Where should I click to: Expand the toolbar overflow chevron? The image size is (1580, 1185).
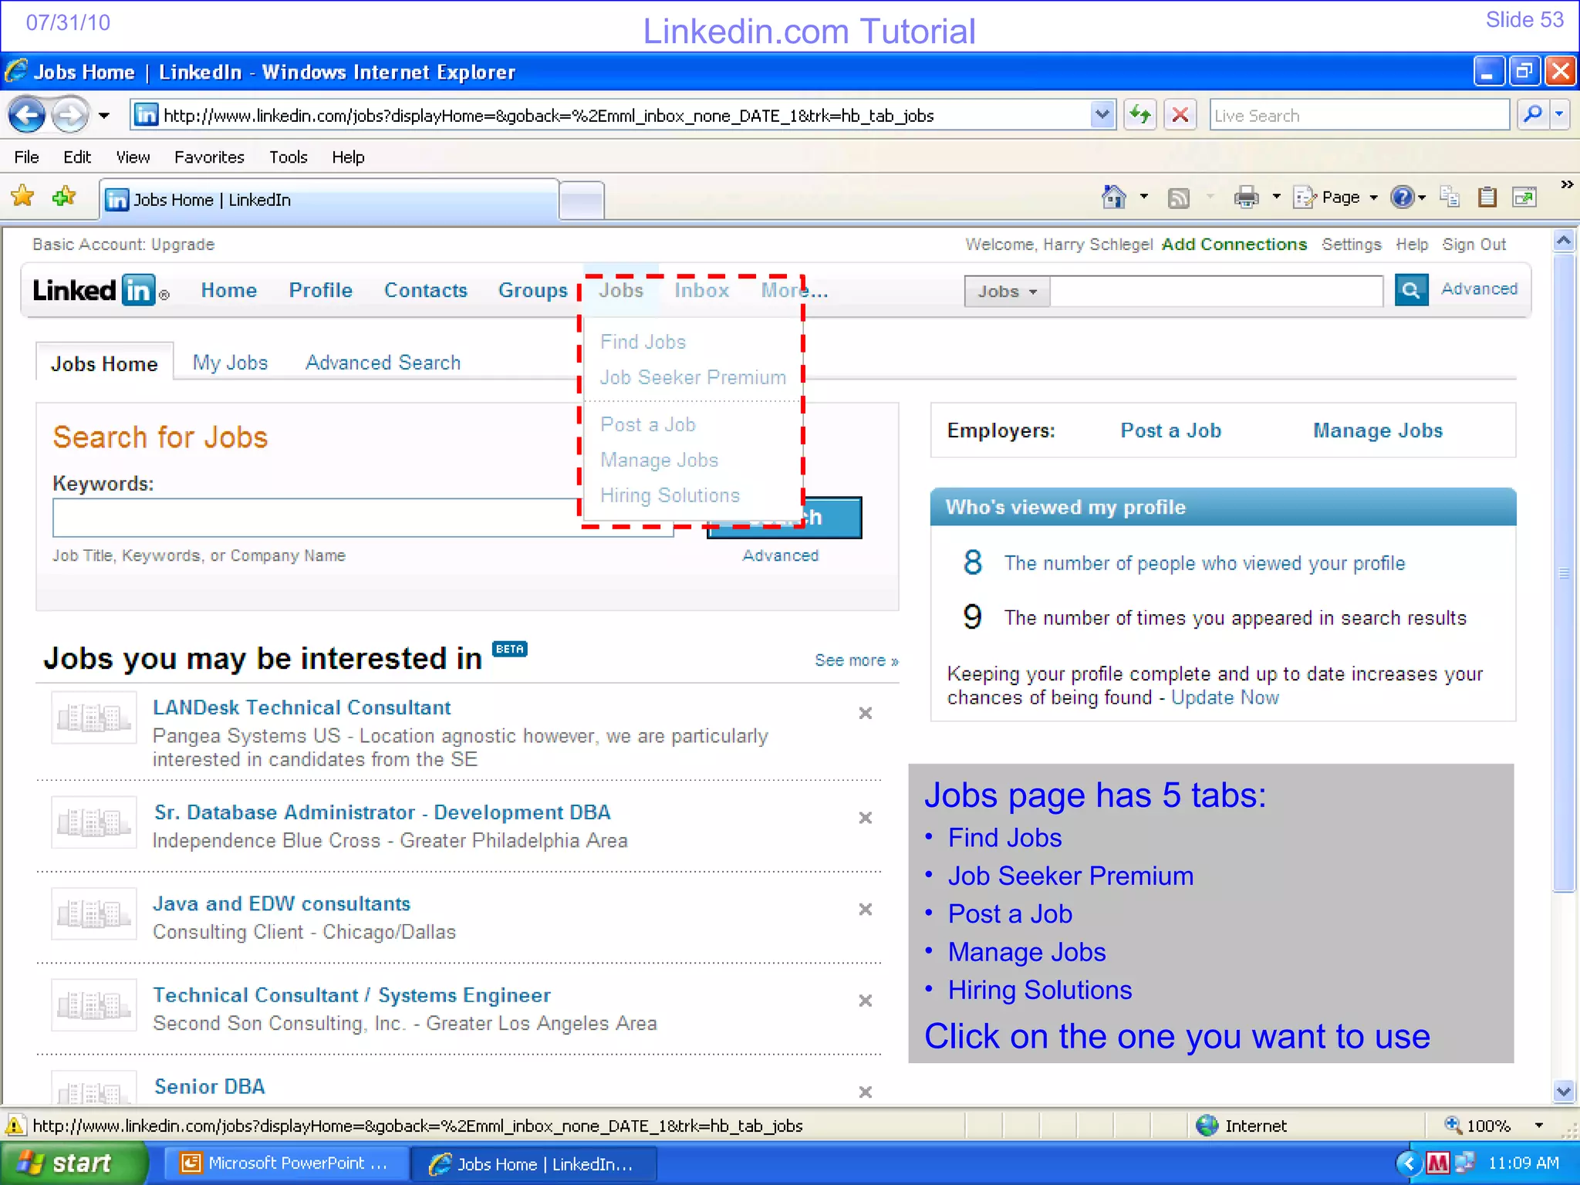point(1567,185)
